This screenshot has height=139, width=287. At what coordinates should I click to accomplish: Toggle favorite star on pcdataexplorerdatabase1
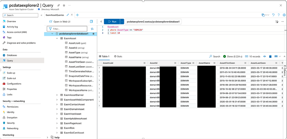pyautogui.click(x=93, y=34)
